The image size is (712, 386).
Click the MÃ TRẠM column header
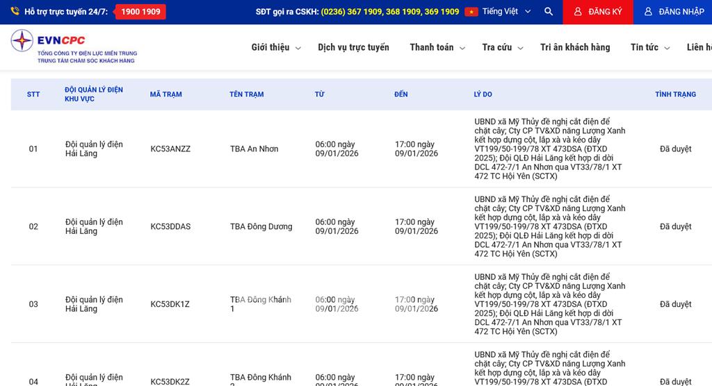(x=165, y=94)
